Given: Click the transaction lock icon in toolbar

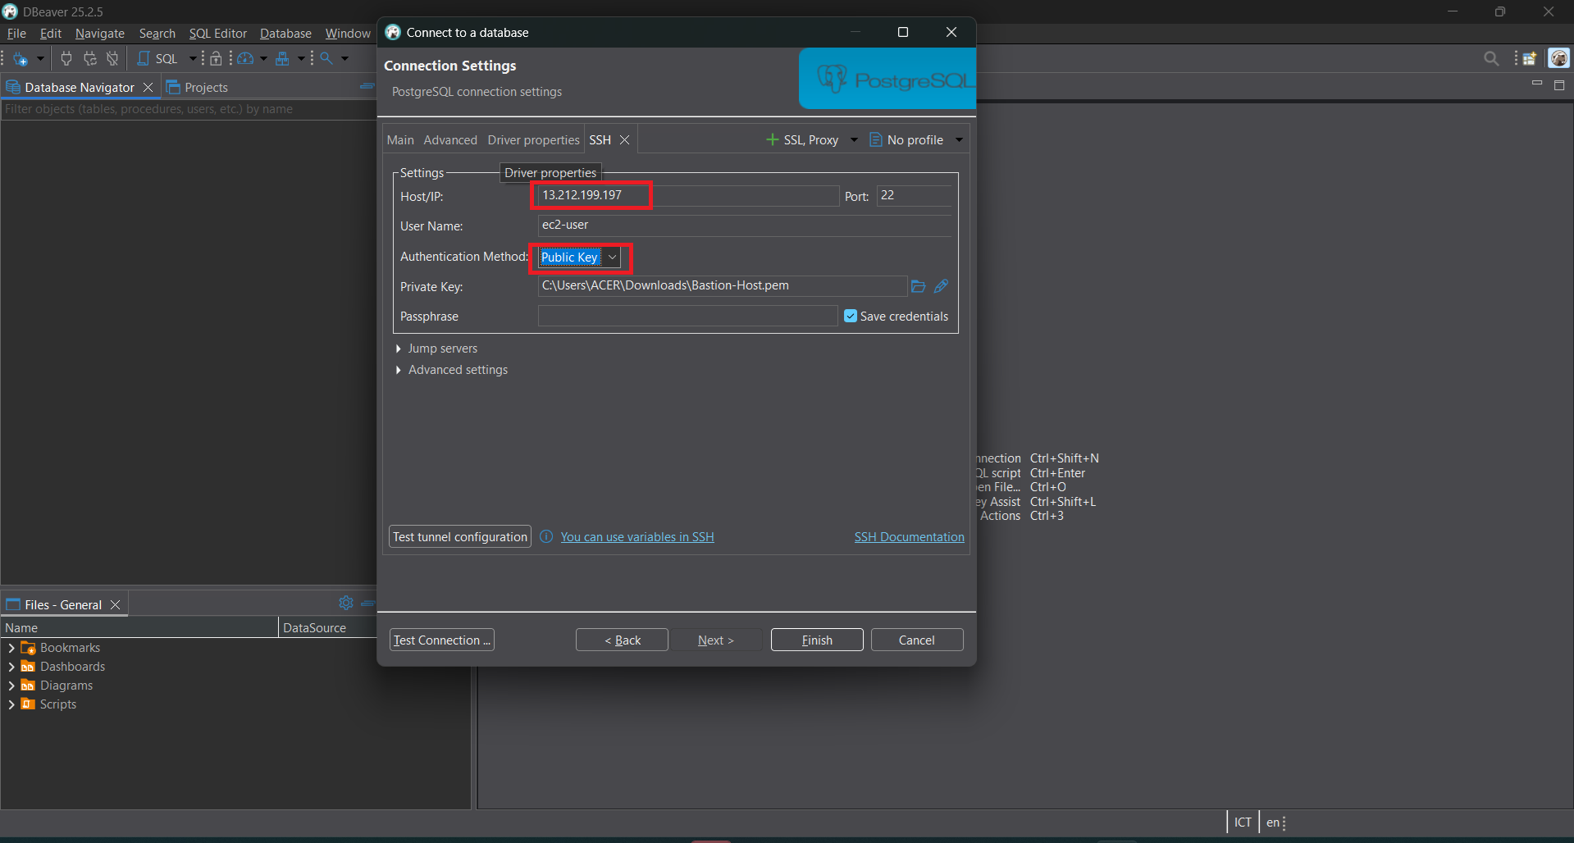Looking at the screenshot, I should pos(216,59).
